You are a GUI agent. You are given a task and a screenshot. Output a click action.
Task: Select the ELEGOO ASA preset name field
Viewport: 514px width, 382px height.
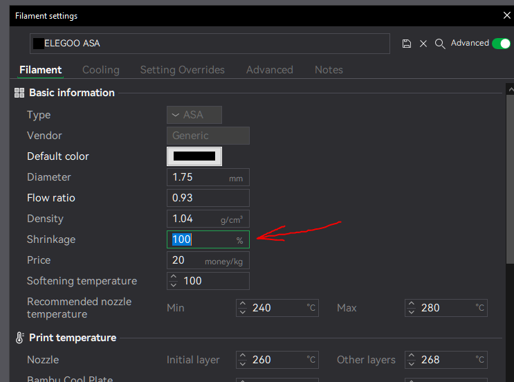coord(210,44)
